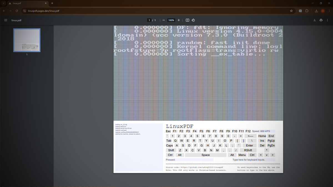Open Chrome downloads from the browser toolbar
333x187 pixels.
(x=316, y=11)
